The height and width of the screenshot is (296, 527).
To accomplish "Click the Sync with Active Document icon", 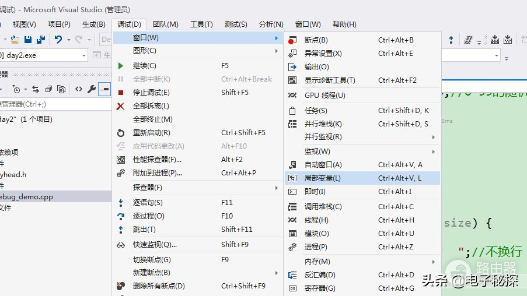I will coord(35,89).
